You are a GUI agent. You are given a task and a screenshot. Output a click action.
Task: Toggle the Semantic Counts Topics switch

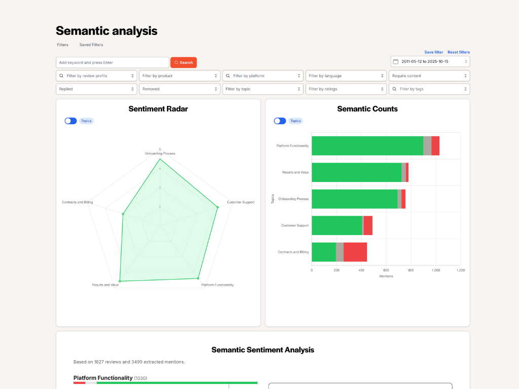(x=280, y=121)
